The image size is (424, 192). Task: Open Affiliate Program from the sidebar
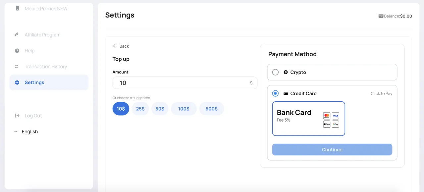pyautogui.click(x=42, y=35)
